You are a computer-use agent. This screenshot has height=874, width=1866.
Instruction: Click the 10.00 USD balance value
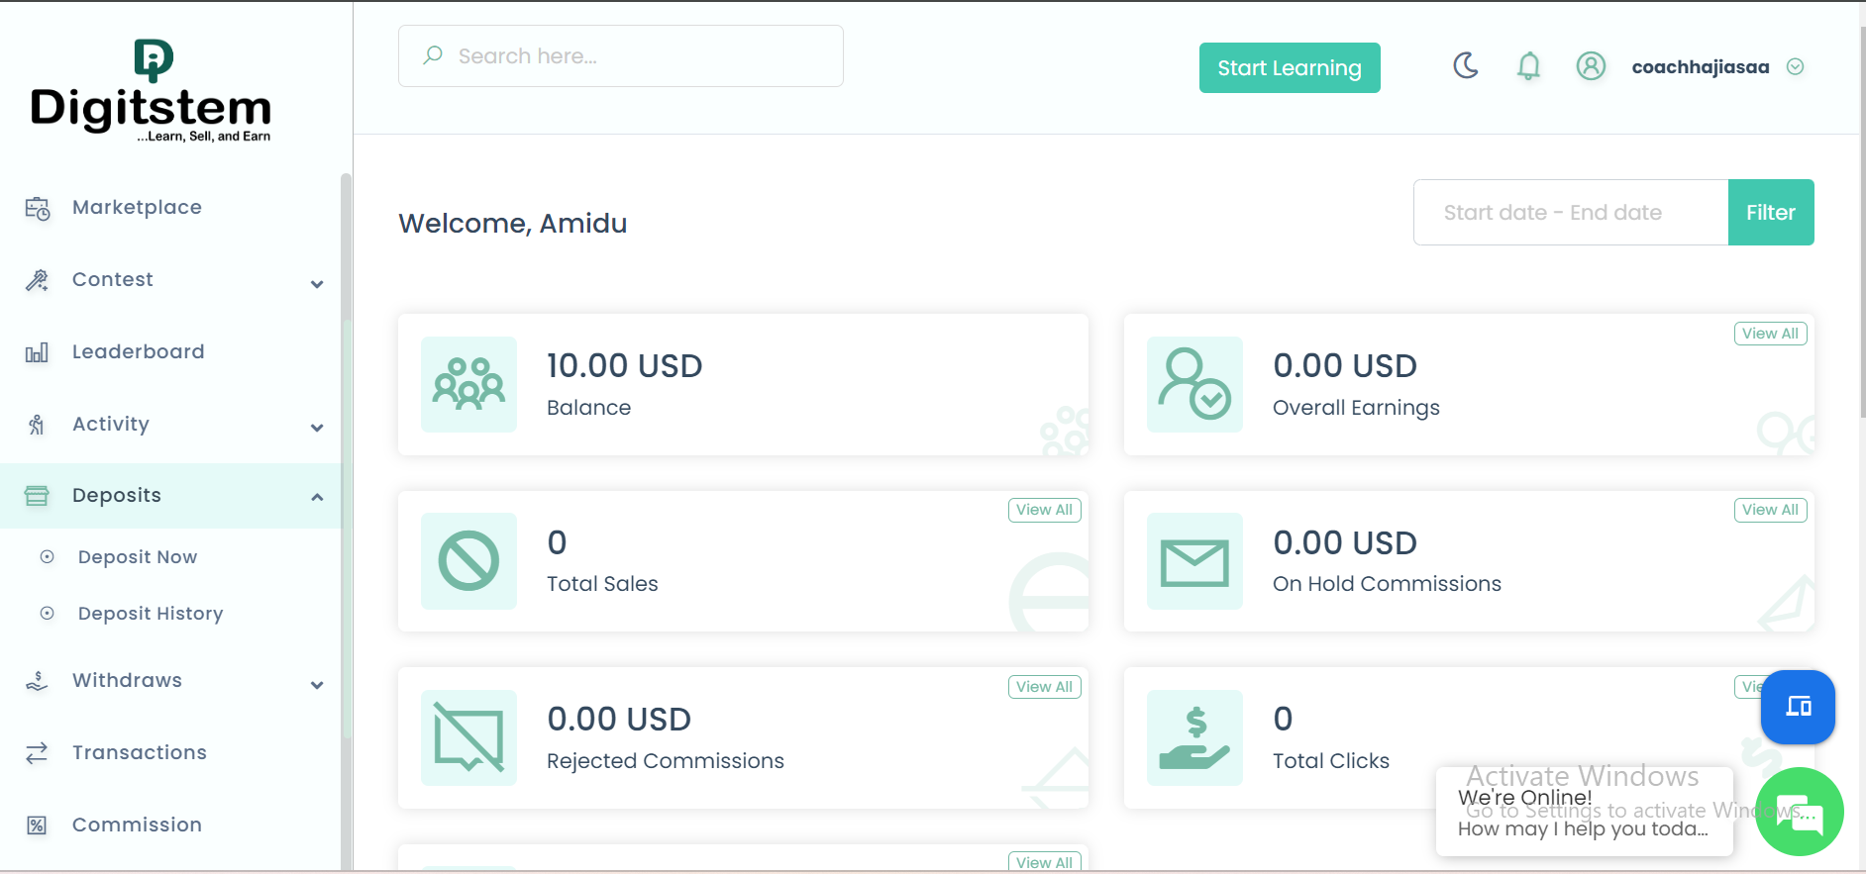(x=625, y=365)
